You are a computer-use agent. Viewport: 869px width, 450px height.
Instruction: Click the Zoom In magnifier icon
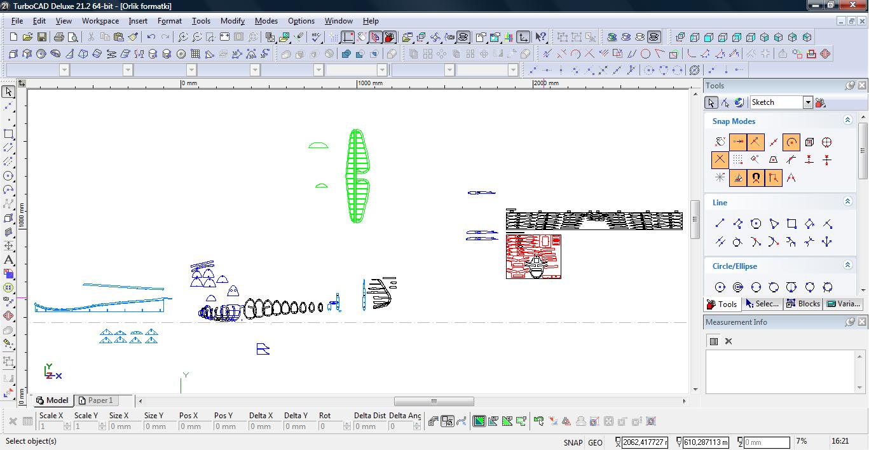point(182,37)
